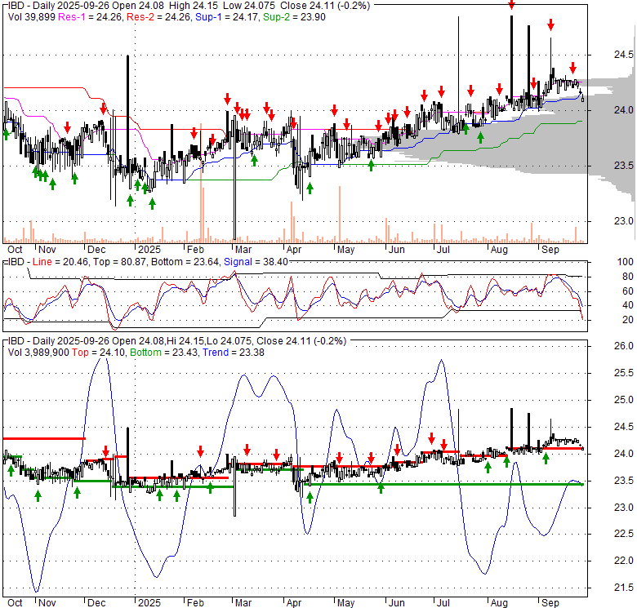
Task: Click the '80' label on the oscillator axis
Action: pos(628,277)
